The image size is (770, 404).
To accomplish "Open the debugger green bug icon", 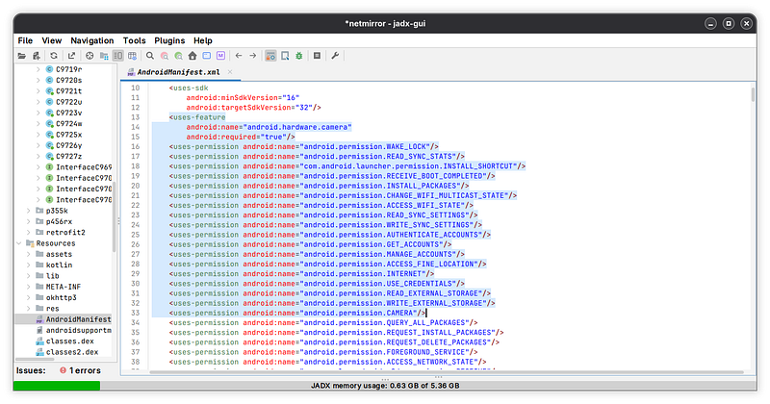I will click(299, 56).
